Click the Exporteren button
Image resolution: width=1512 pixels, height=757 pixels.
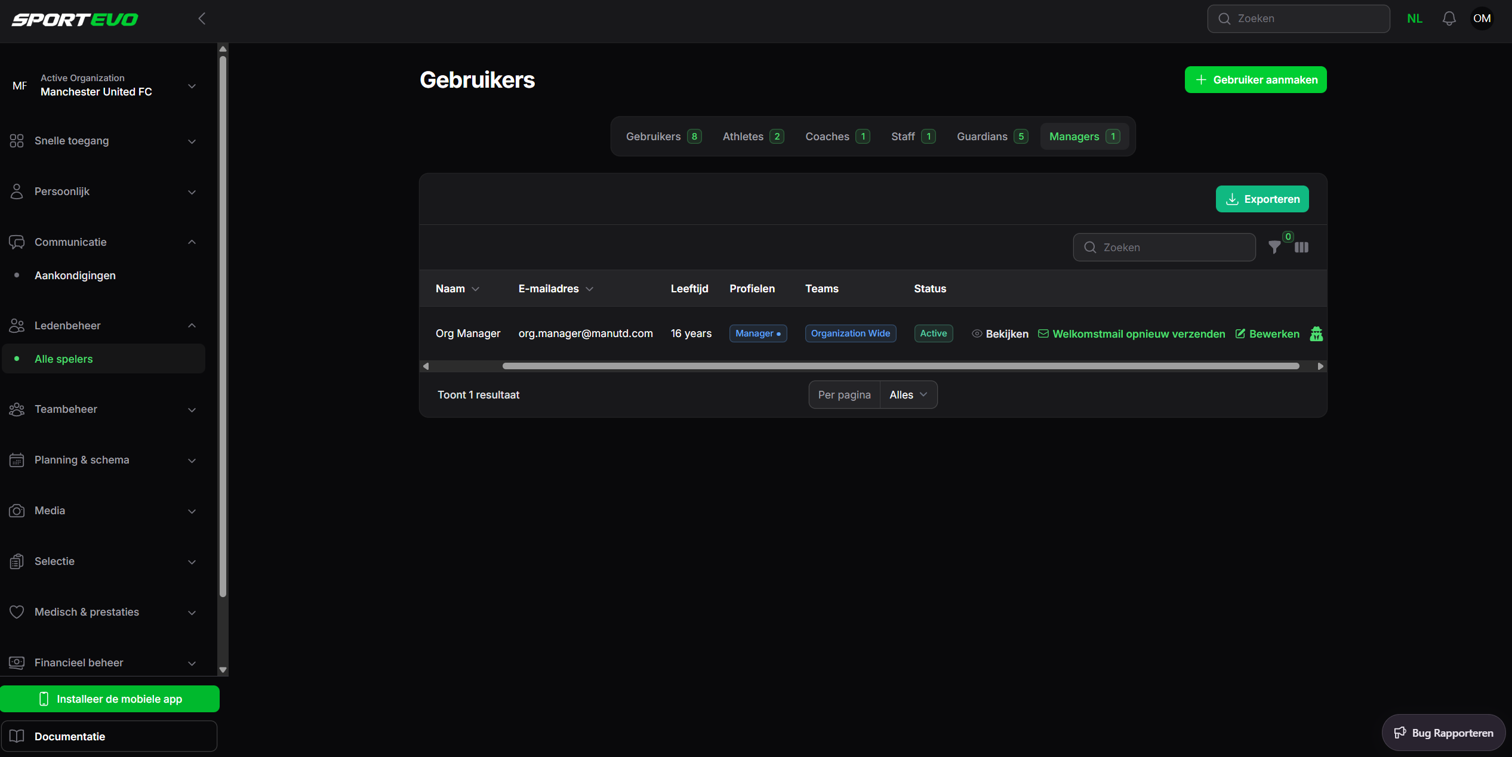click(x=1262, y=199)
